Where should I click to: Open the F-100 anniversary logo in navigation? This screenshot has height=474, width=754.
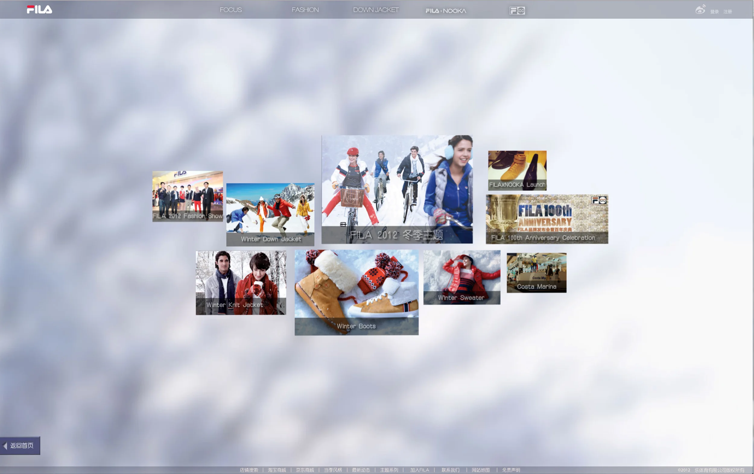[x=517, y=11]
